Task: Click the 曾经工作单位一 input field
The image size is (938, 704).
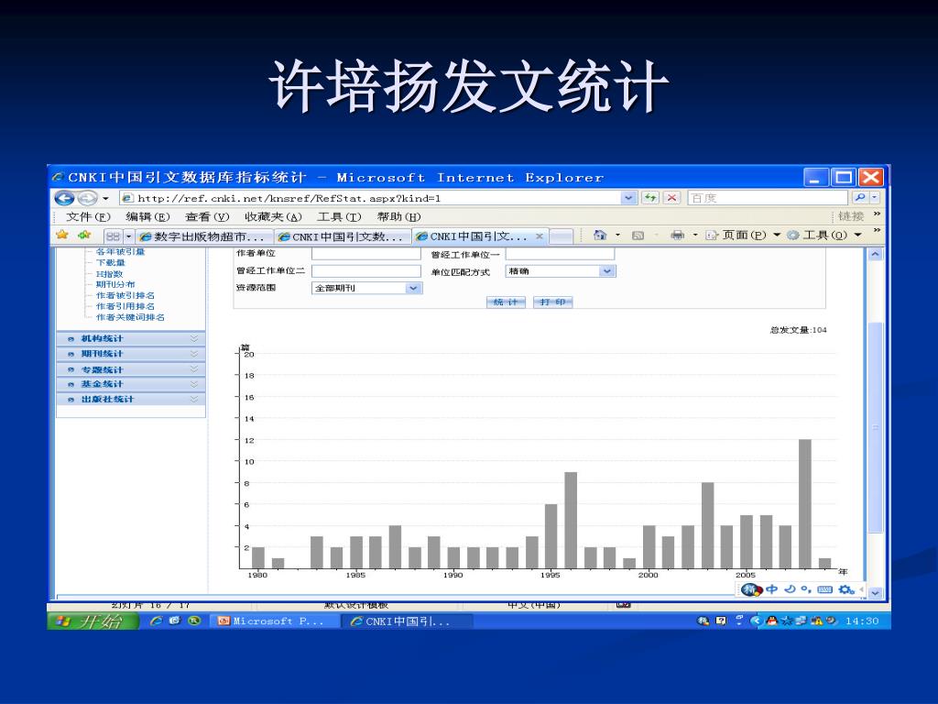Action: (560, 254)
